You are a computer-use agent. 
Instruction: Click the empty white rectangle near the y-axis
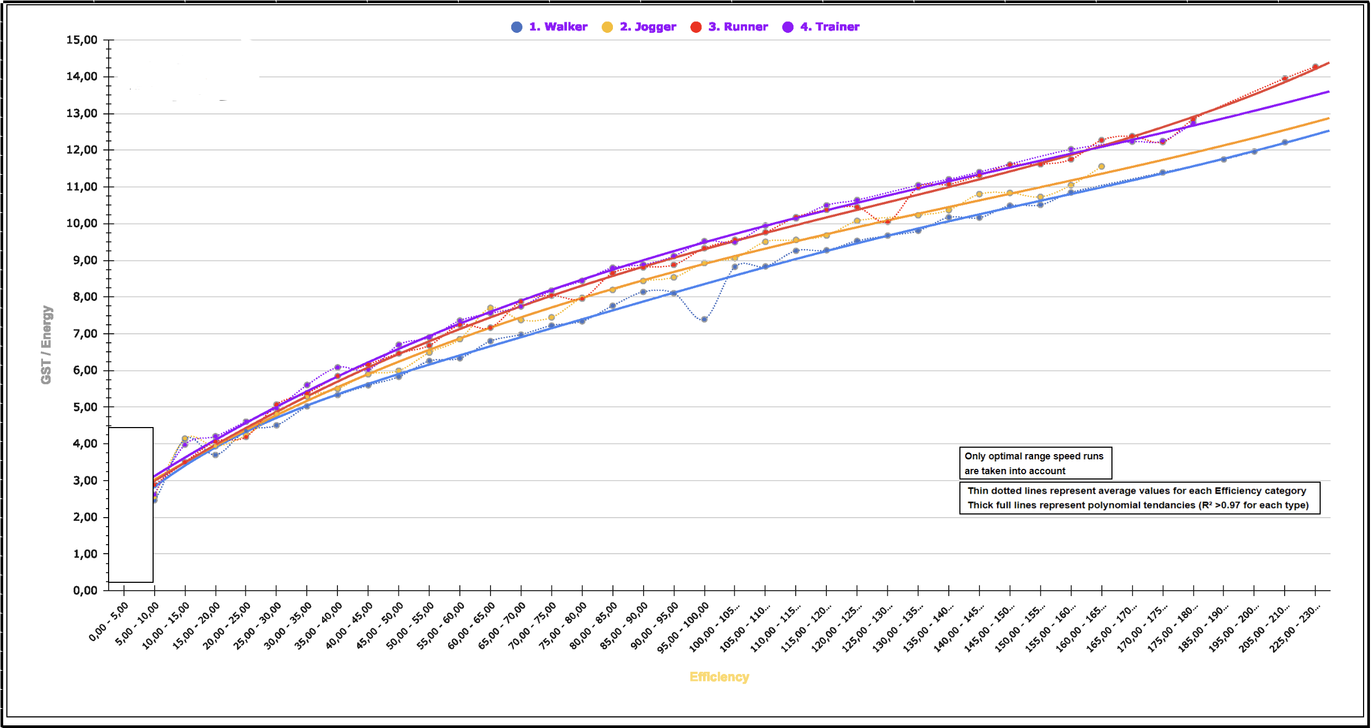click(131, 504)
